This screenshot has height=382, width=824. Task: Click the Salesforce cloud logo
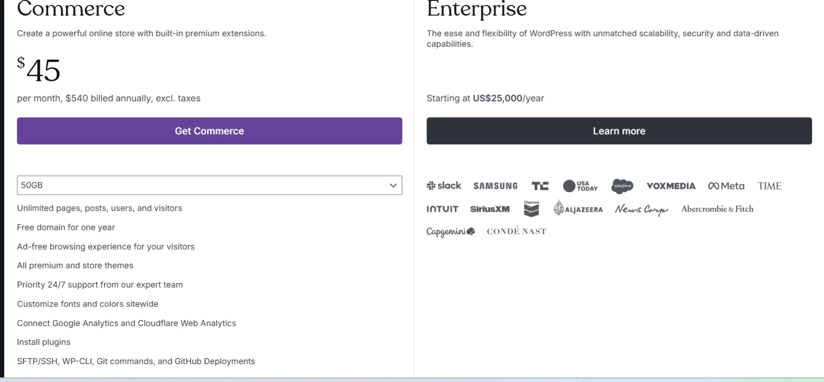(622, 186)
